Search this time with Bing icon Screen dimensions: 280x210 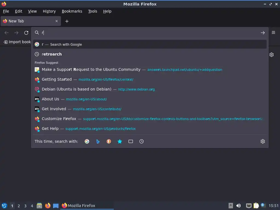click(x=98, y=141)
